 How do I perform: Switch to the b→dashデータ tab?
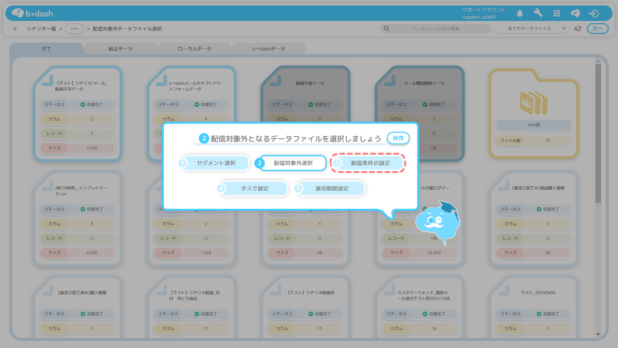(x=269, y=49)
